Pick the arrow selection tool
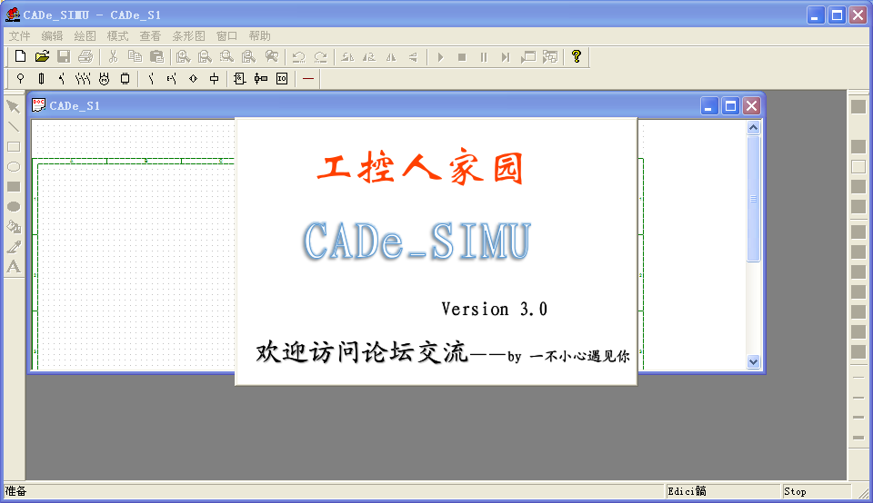 tap(14, 107)
